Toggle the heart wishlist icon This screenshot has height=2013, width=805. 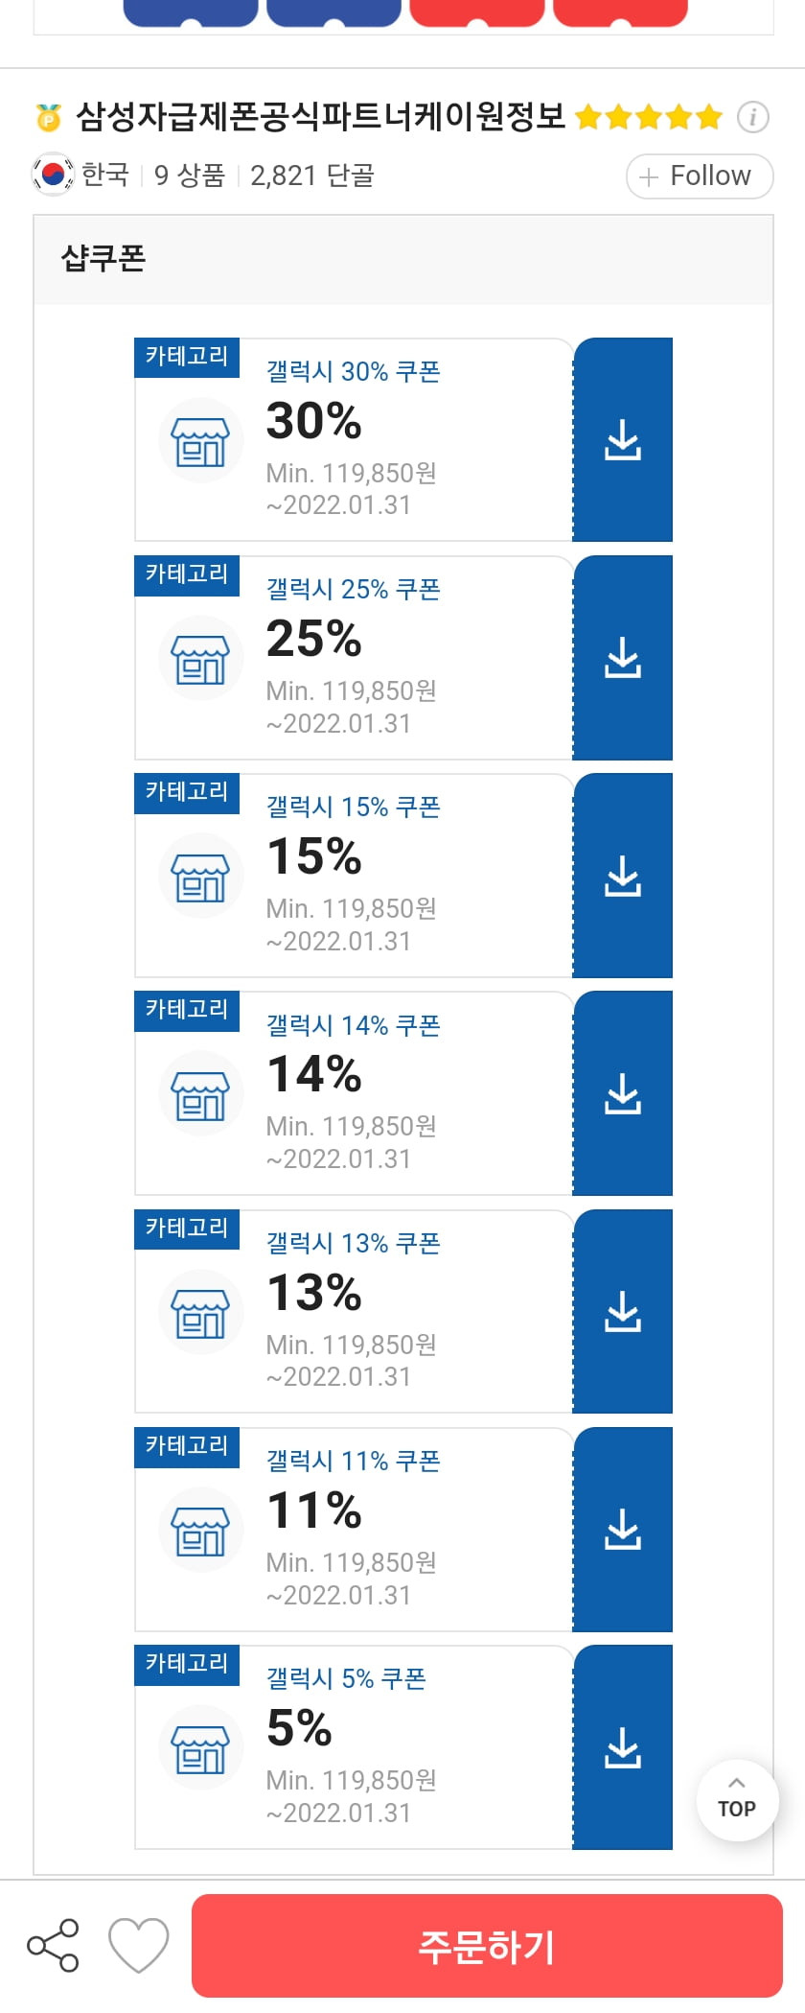pos(139,1946)
